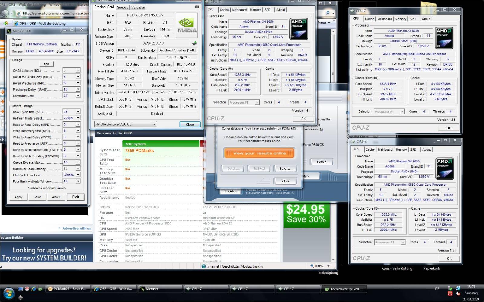
Task: Click the MemSet title bar icon
Action: tap(9, 31)
